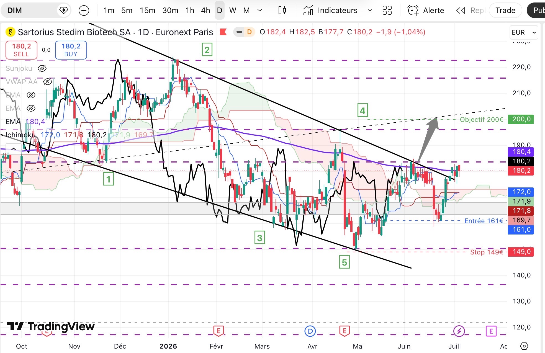Click the blue 180,2 BUY button
The width and height of the screenshot is (545, 353).
click(71, 50)
